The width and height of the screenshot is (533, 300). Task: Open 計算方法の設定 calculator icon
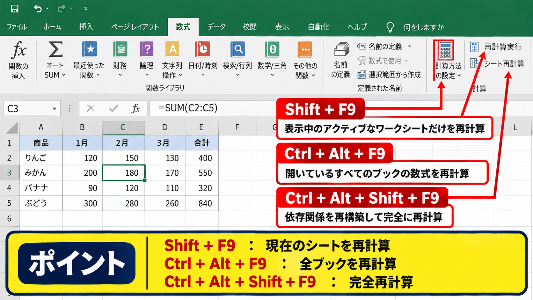click(x=445, y=50)
